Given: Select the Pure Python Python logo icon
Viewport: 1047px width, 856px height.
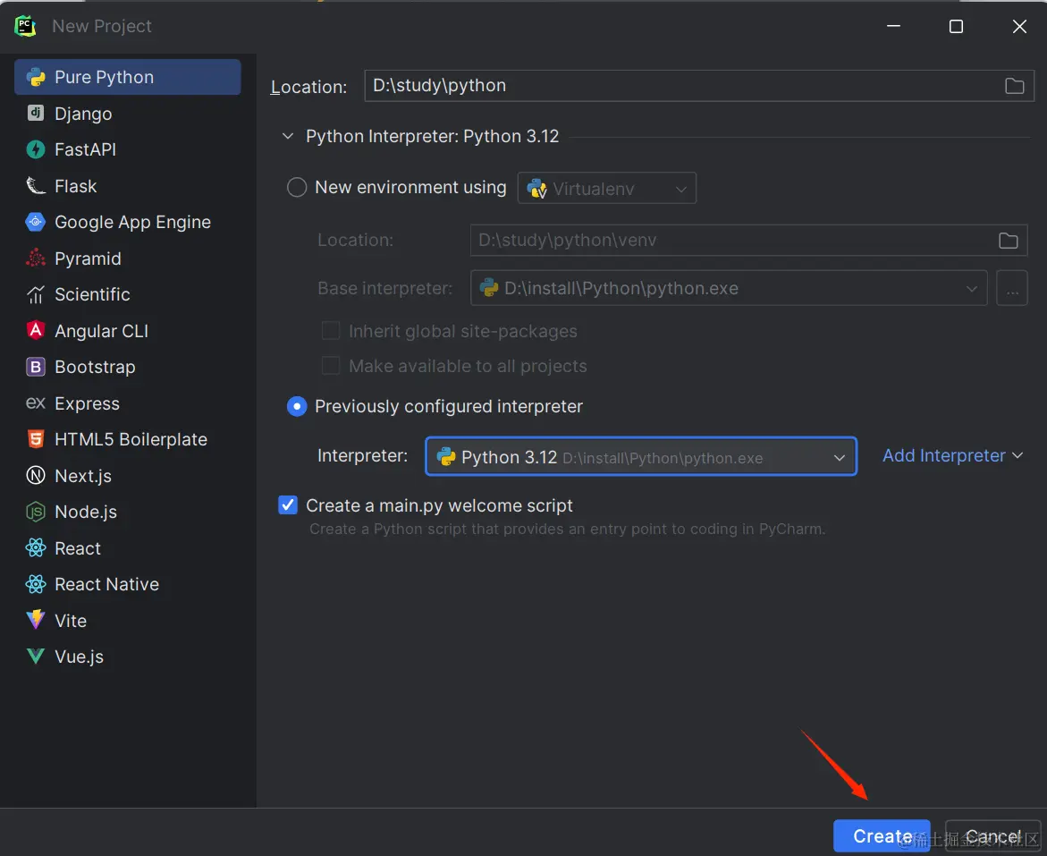Looking at the screenshot, I should (x=36, y=77).
